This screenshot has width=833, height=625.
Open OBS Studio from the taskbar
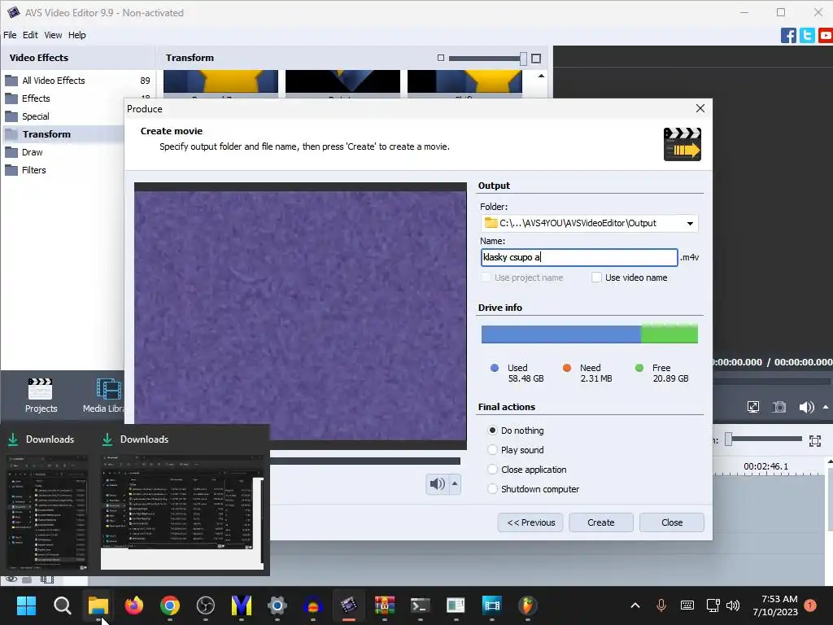206,605
